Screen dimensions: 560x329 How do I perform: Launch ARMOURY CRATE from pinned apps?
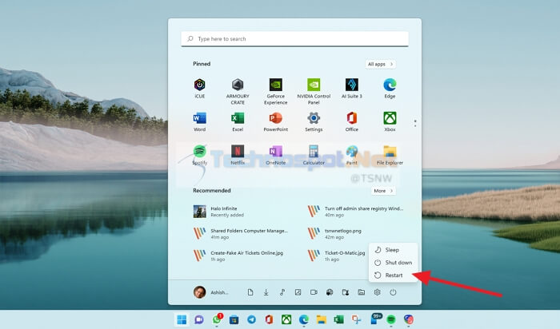tap(238, 92)
